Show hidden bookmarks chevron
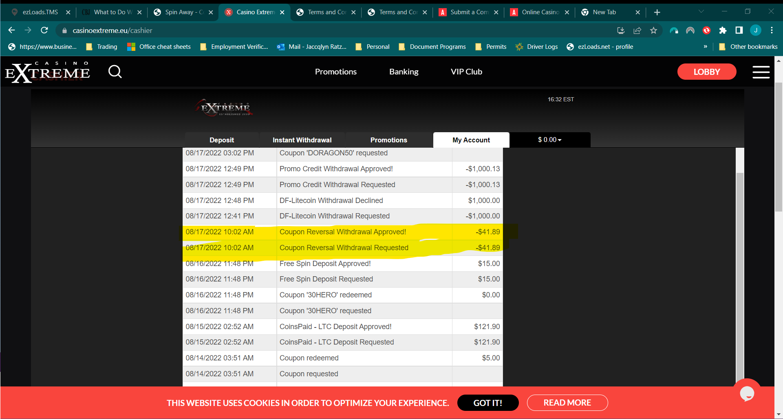Image resolution: width=783 pixels, height=419 pixels. [705, 47]
